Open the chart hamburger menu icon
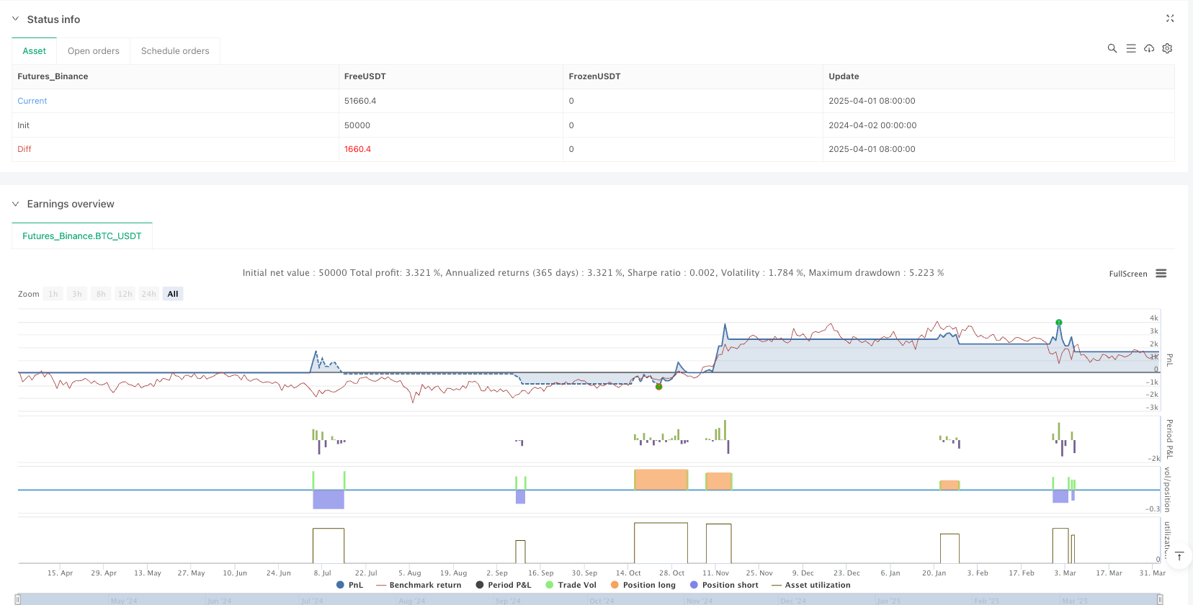The image size is (1193, 605). (x=1161, y=274)
